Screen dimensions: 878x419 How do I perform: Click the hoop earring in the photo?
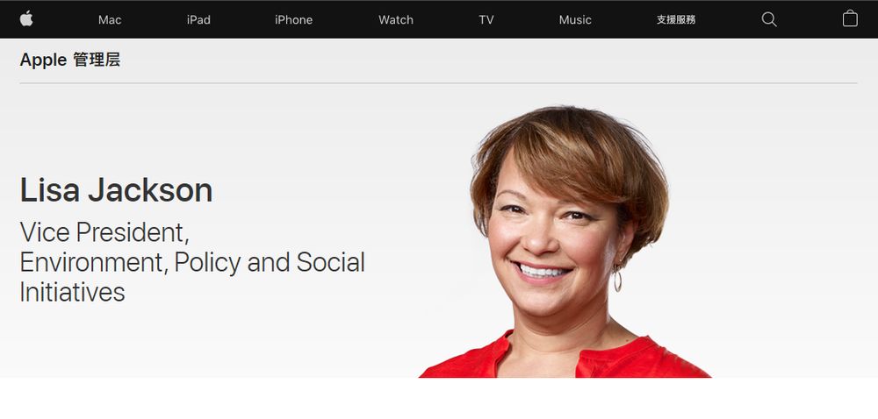point(617,278)
